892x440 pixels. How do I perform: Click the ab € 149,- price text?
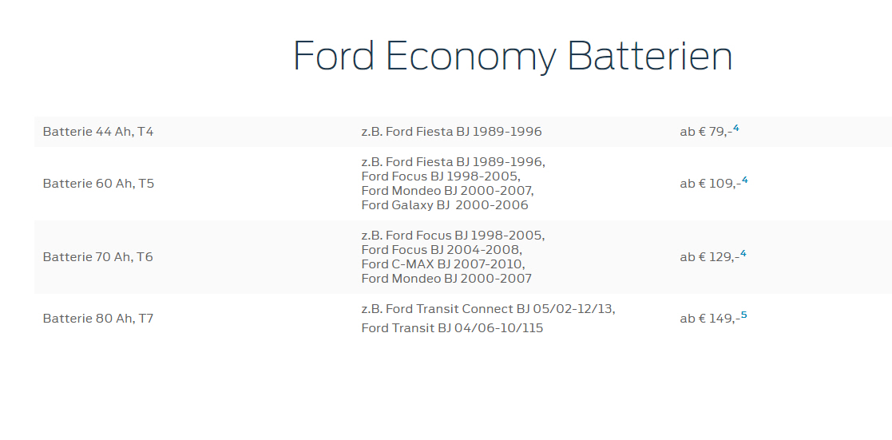(710, 319)
